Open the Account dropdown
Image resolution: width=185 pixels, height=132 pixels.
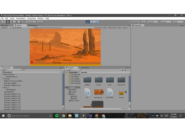[x=152, y=22]
